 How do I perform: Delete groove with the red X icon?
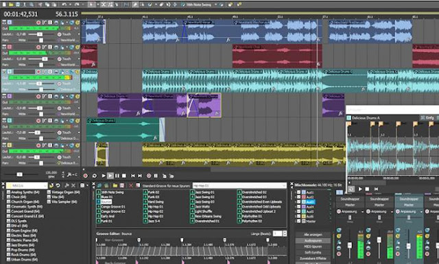point(131,186)
